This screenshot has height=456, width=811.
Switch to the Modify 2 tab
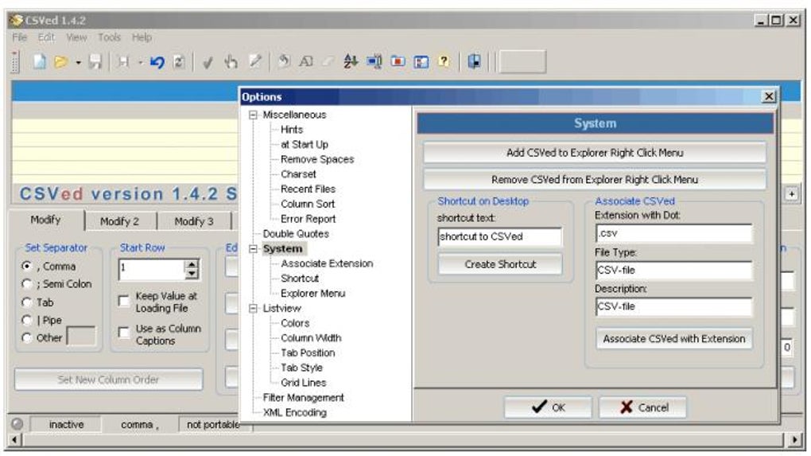pos(119,221)
